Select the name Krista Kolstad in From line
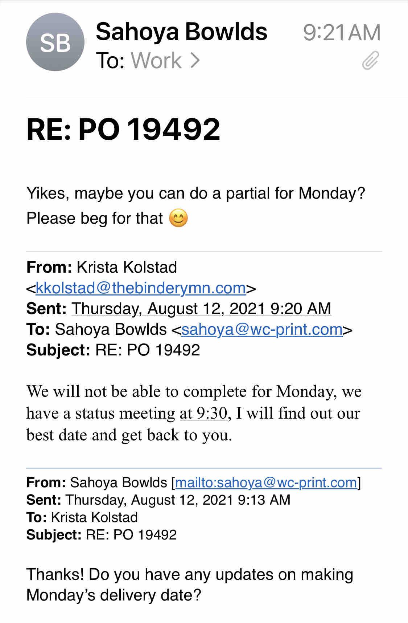The width and height of the screenshot is (408, 623). tap(127, 268)
